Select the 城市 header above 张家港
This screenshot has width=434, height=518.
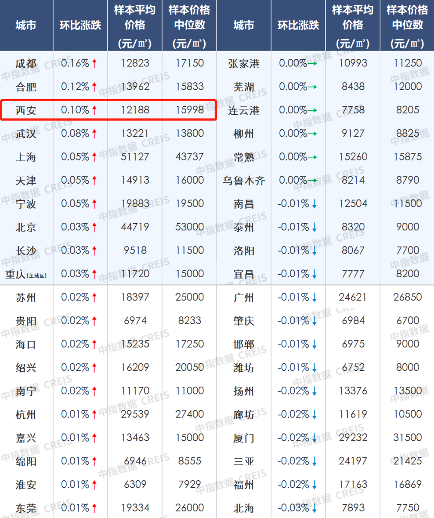[244, 25]
